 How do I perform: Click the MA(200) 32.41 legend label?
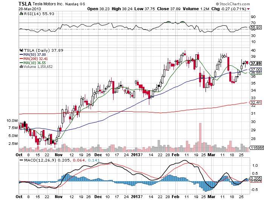tap(35, 58)
